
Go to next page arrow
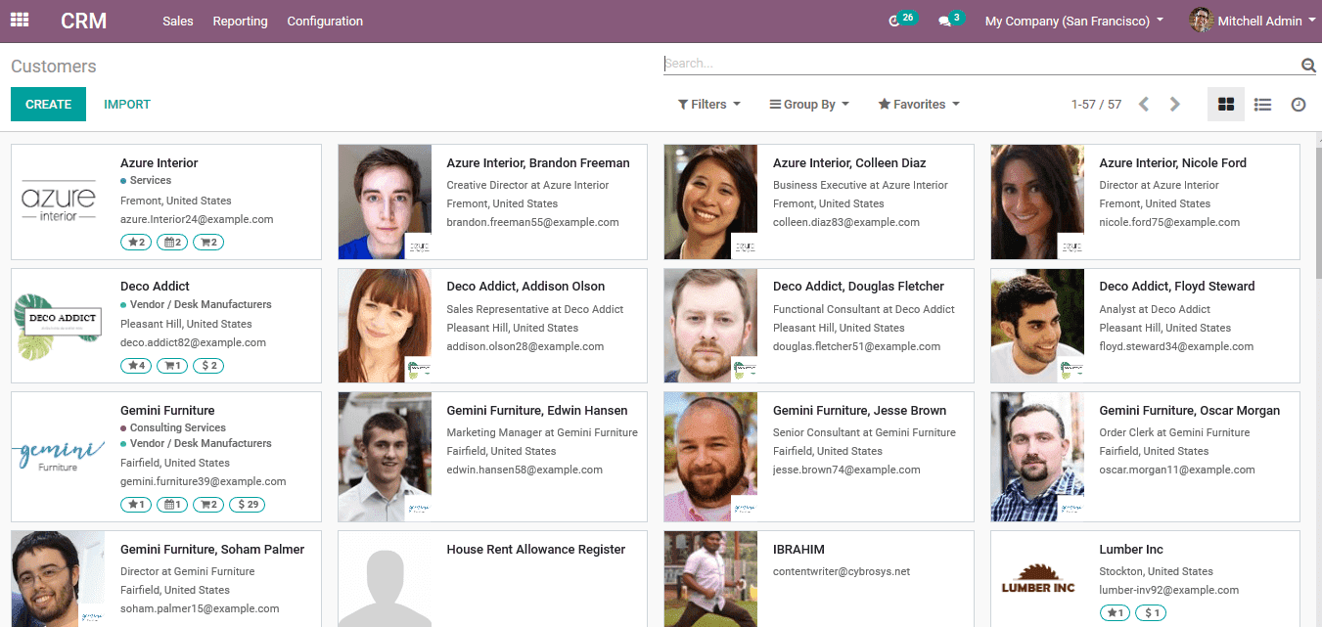tap(1175, 105)
